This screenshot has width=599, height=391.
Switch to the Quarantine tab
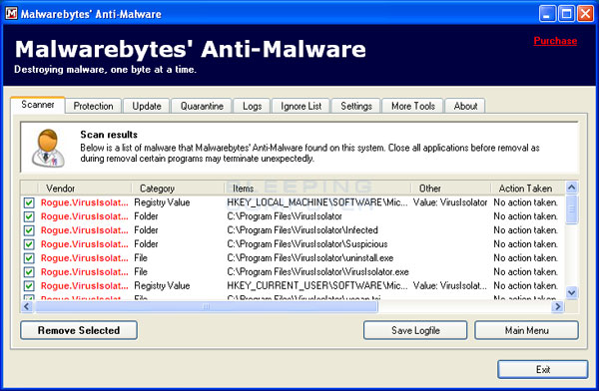[202, 106]
